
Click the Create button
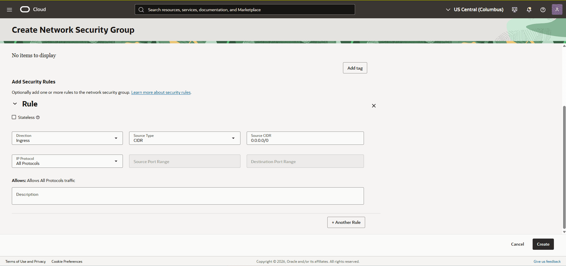click(543, 244)
